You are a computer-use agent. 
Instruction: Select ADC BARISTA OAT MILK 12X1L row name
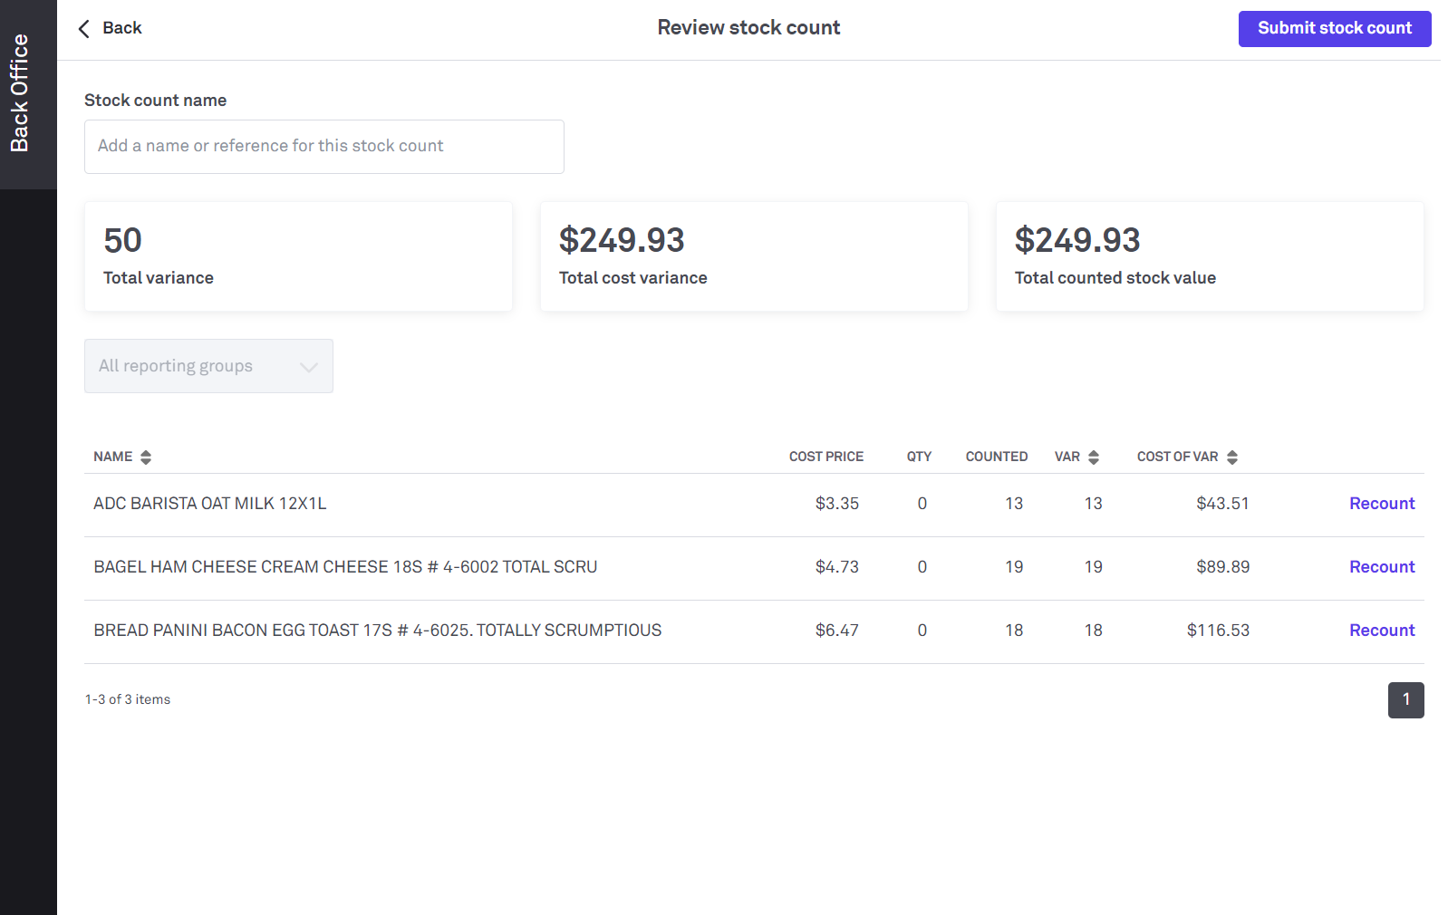coord(210,504)
